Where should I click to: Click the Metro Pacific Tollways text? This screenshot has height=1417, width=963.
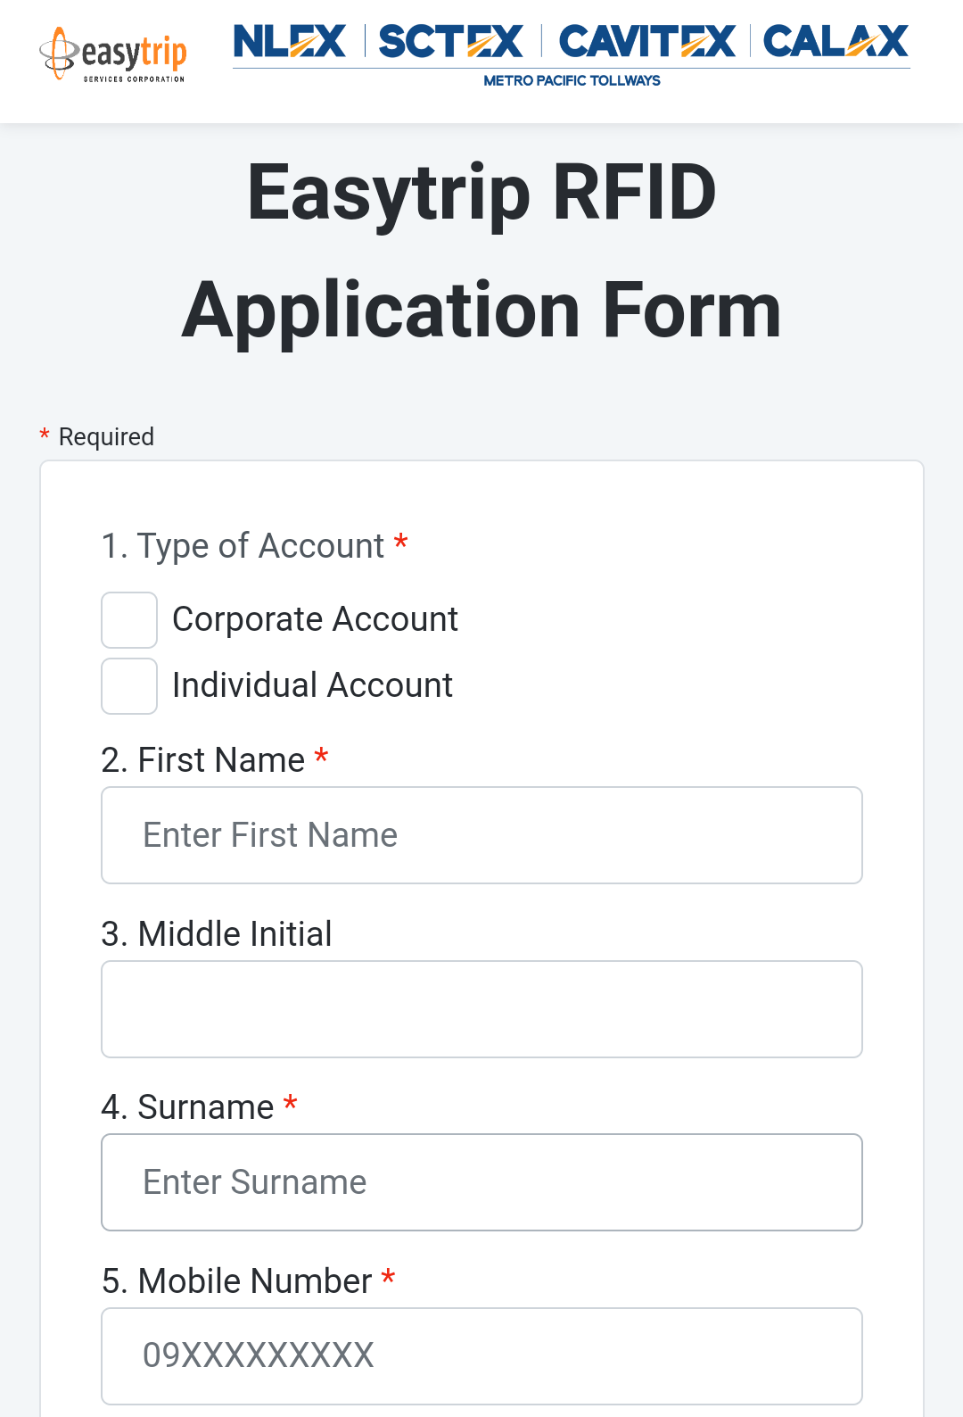(572, 80)
